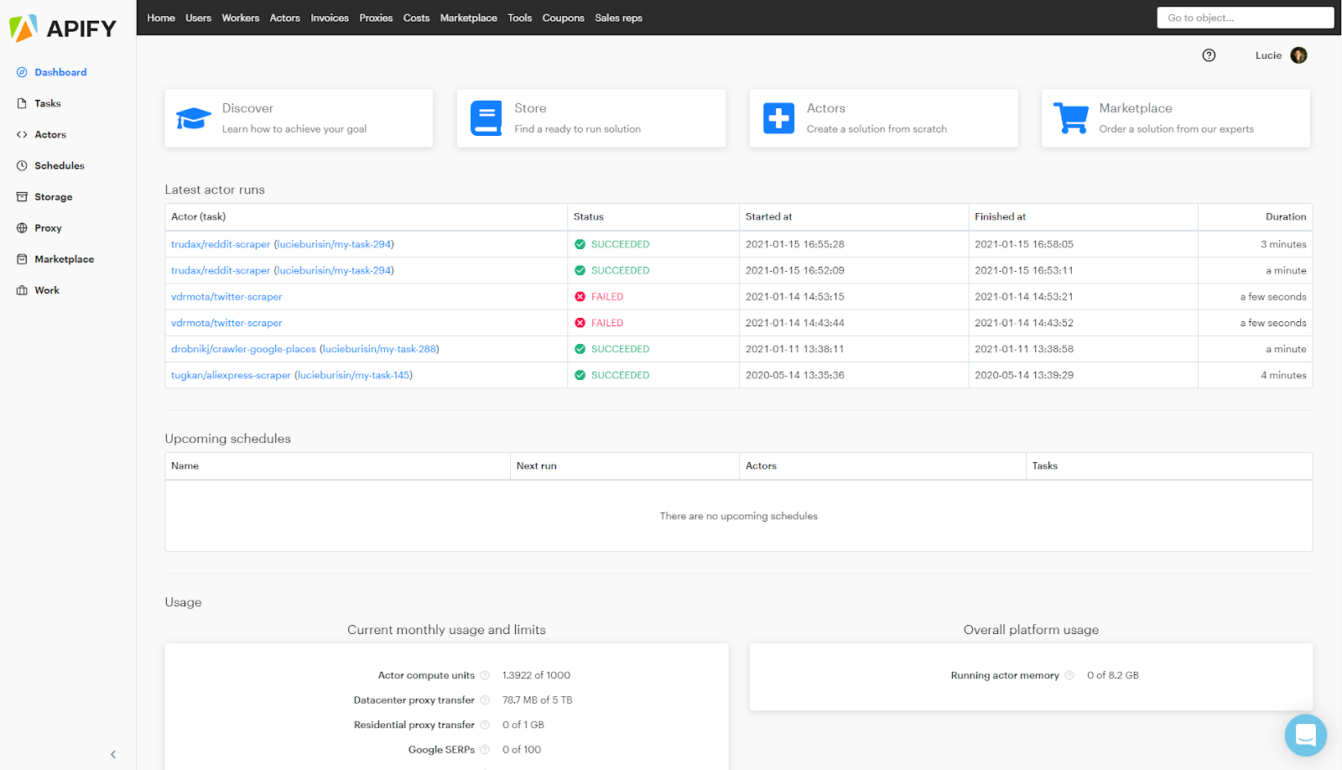Open Coupons in the top admin bar
1342x770 pixels.
[564, 18]
